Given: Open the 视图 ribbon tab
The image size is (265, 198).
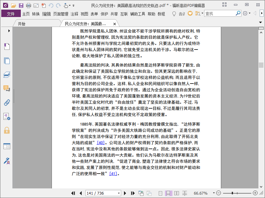Looking at the screenshot, I should (x=84, y=14).
